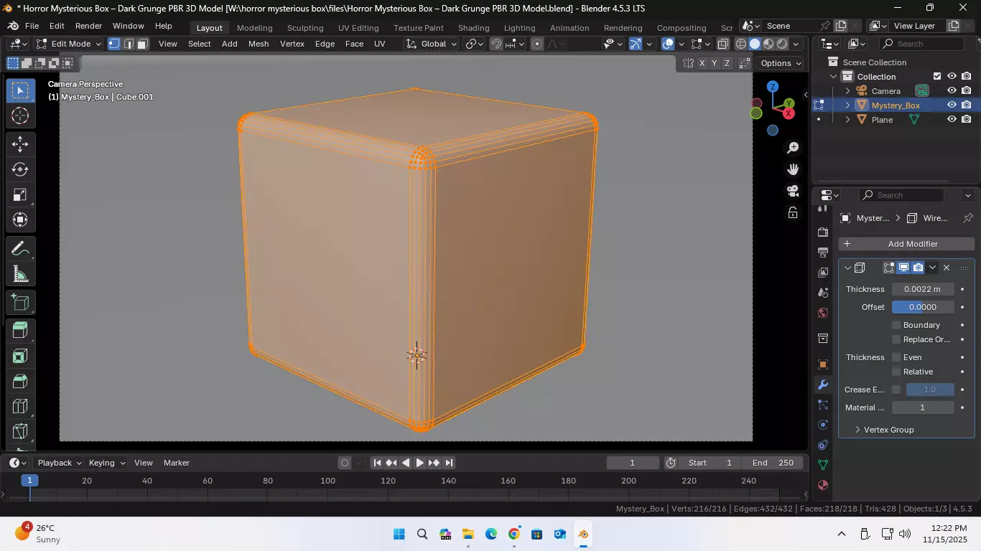Switch to vertex select mode
The height and width of the screenshot is (551, 981).
pyautogui.click(x=114, y=44)
